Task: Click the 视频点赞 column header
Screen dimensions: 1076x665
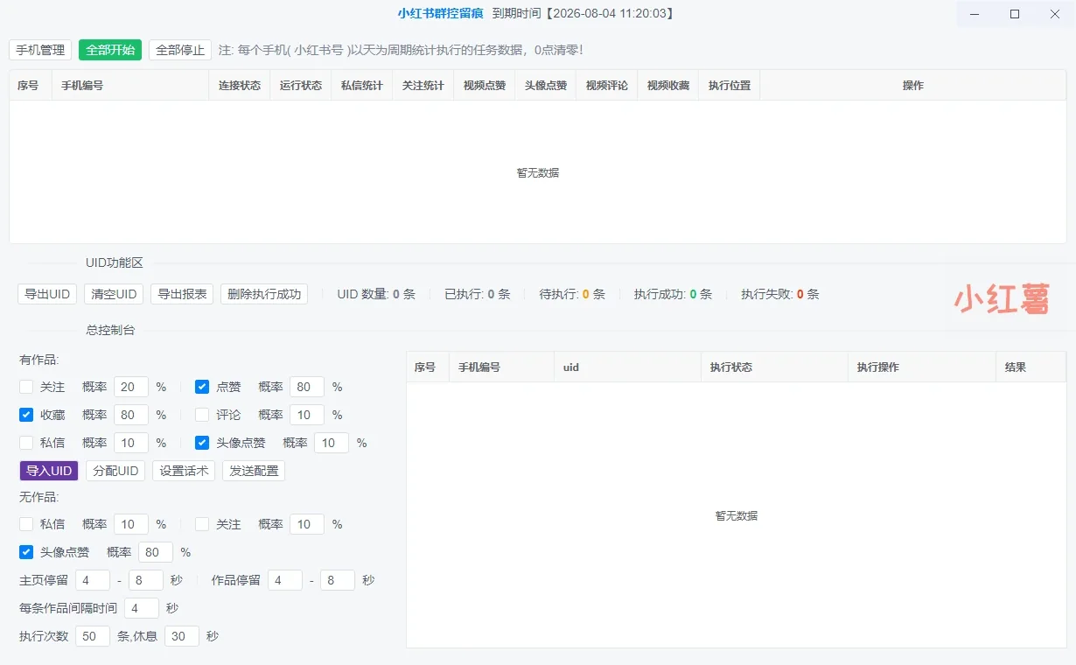Action: click(485, 86)
